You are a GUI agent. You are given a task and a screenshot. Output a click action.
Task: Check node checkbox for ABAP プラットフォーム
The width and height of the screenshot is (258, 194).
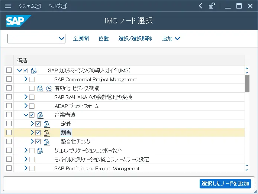32,106
